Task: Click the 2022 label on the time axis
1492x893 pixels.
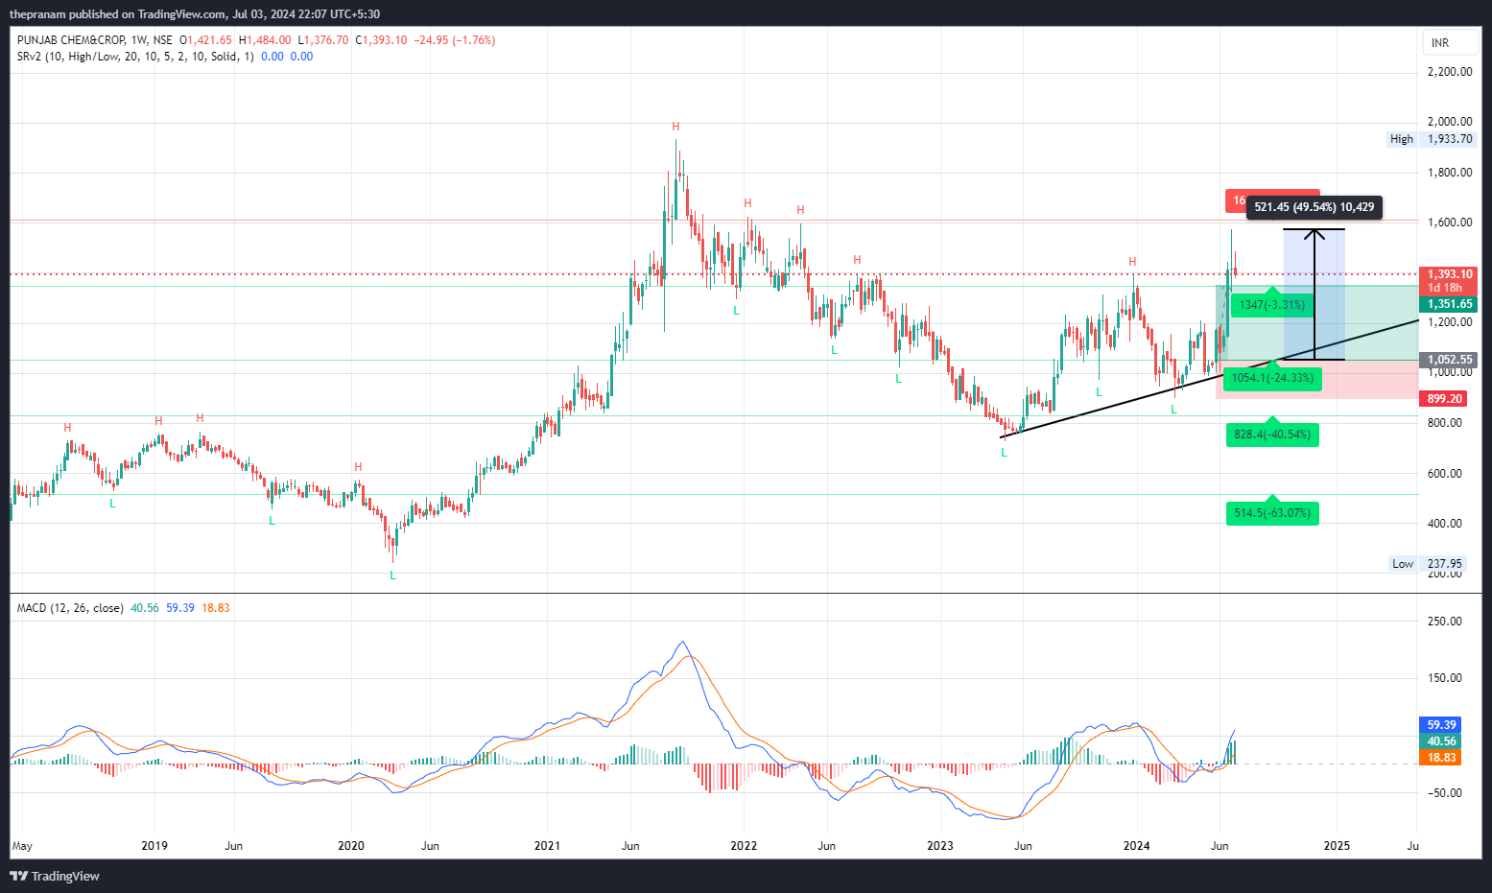Action: [744, 846]
